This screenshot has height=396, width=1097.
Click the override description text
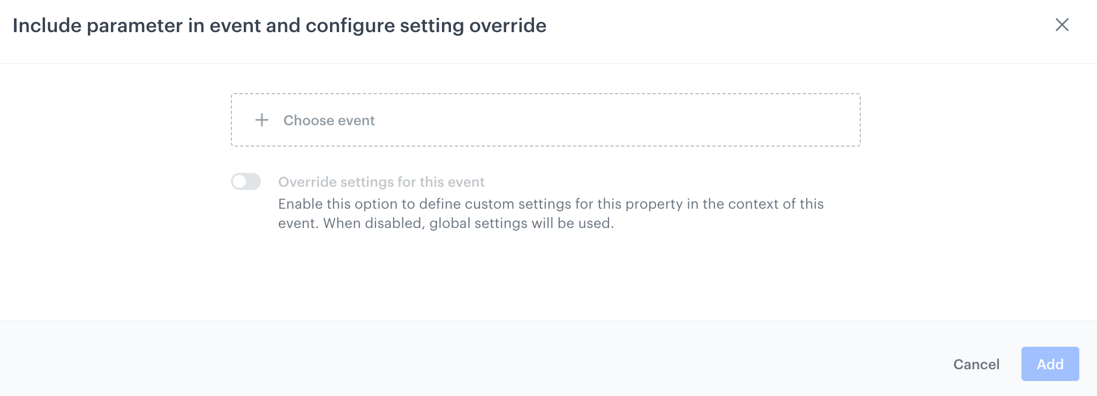pos(551,213)
